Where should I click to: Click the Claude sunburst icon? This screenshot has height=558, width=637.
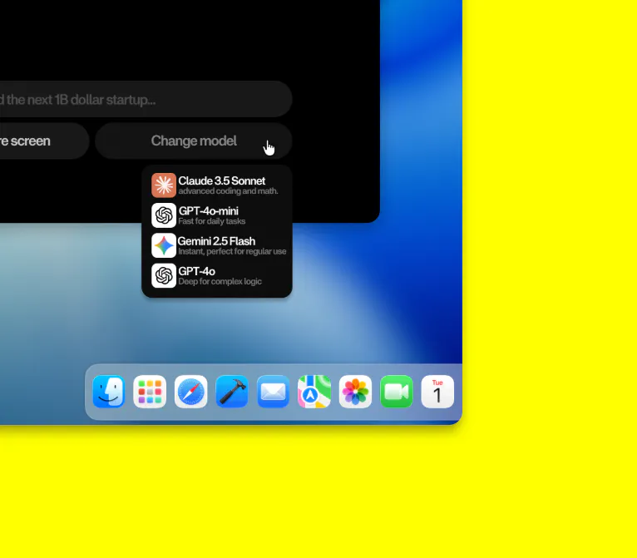pos(164,185)
